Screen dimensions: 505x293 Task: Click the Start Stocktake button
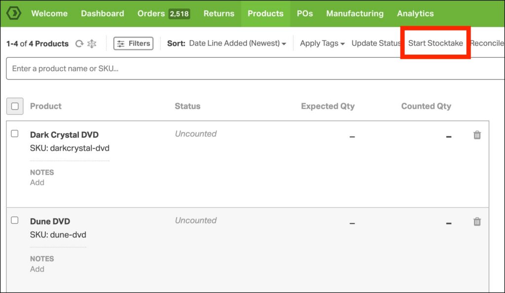pyautogui.click(x=435, y=43)
